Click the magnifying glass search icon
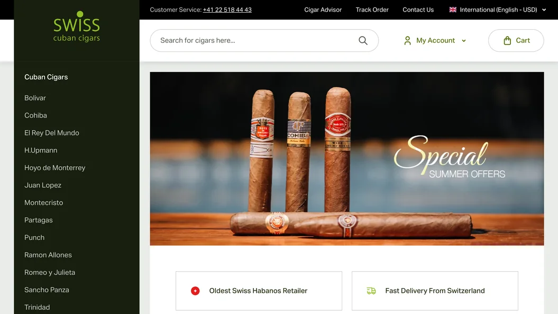558x314 pixels. 363,41
